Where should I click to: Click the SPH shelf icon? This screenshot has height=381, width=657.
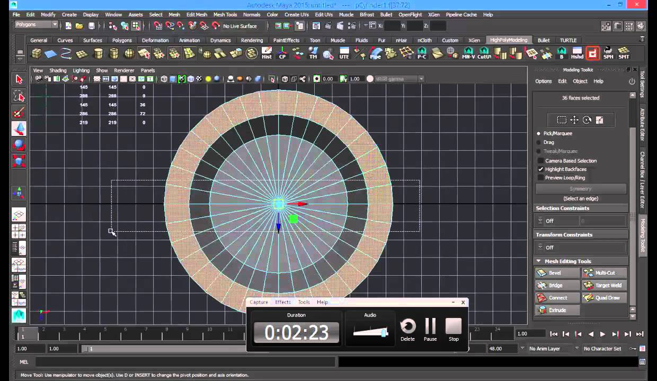(x=608, y=53)
